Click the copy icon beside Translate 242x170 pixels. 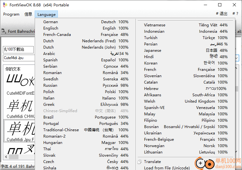point(140,161)
